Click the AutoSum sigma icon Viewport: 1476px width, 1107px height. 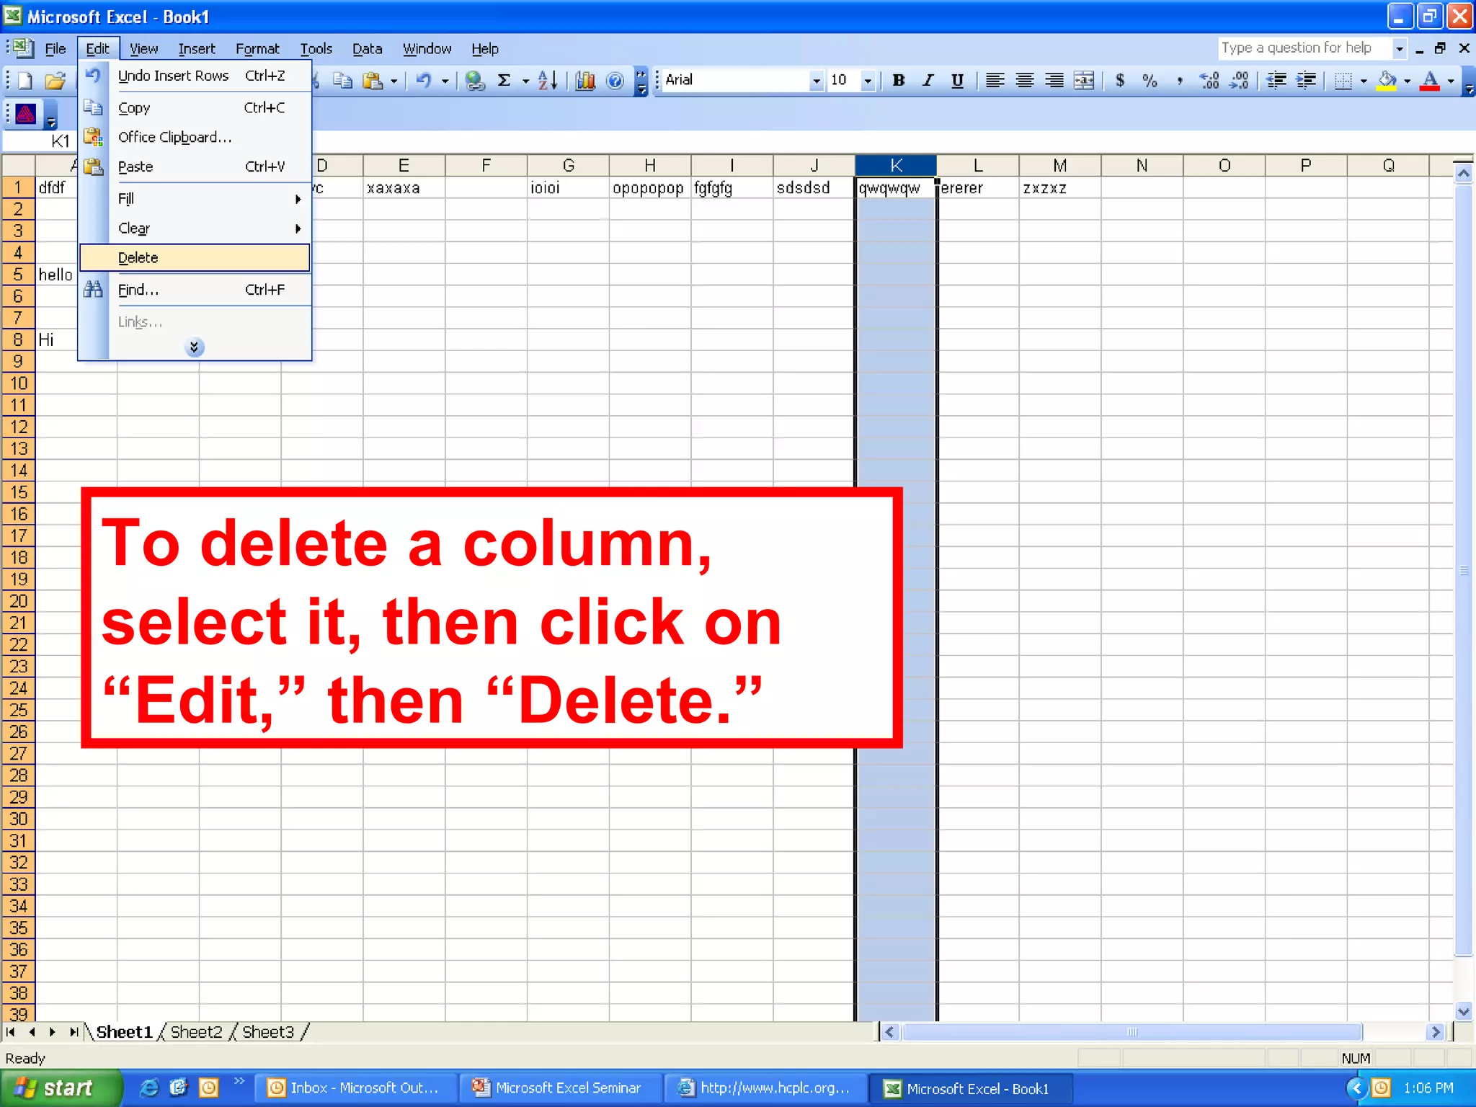(504, 81)
